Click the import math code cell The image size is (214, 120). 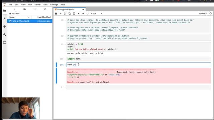coord(139,59)
